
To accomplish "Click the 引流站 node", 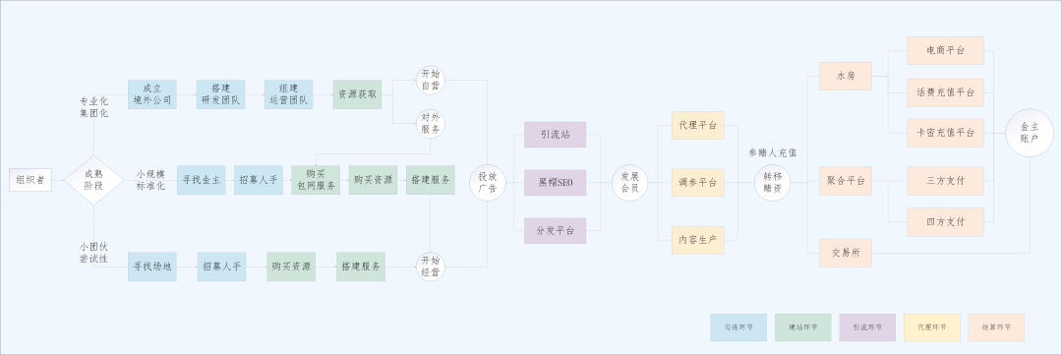I will pyautogui.click(x=555, y=134).
